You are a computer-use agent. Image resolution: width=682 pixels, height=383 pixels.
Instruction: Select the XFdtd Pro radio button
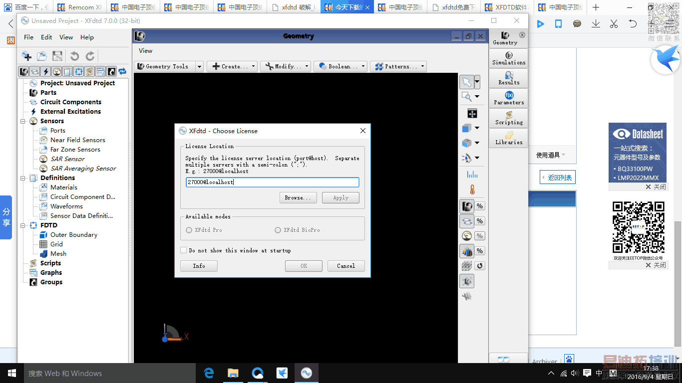tap(189, 230)
